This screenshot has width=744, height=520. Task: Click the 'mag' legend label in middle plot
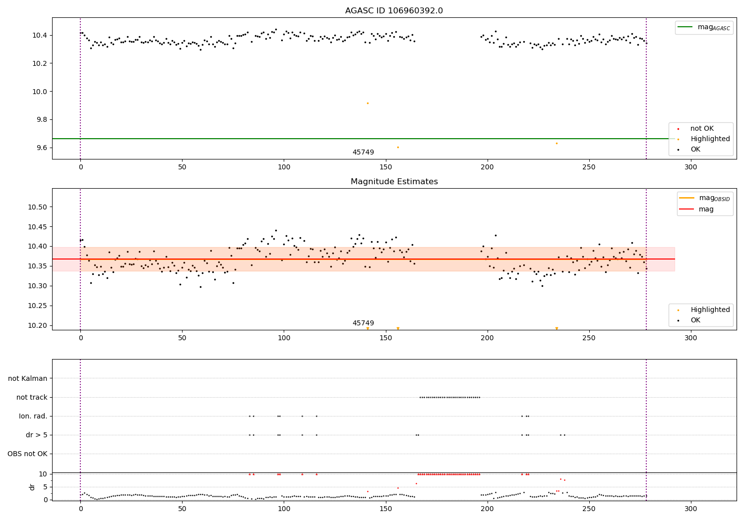coord(706,209)
